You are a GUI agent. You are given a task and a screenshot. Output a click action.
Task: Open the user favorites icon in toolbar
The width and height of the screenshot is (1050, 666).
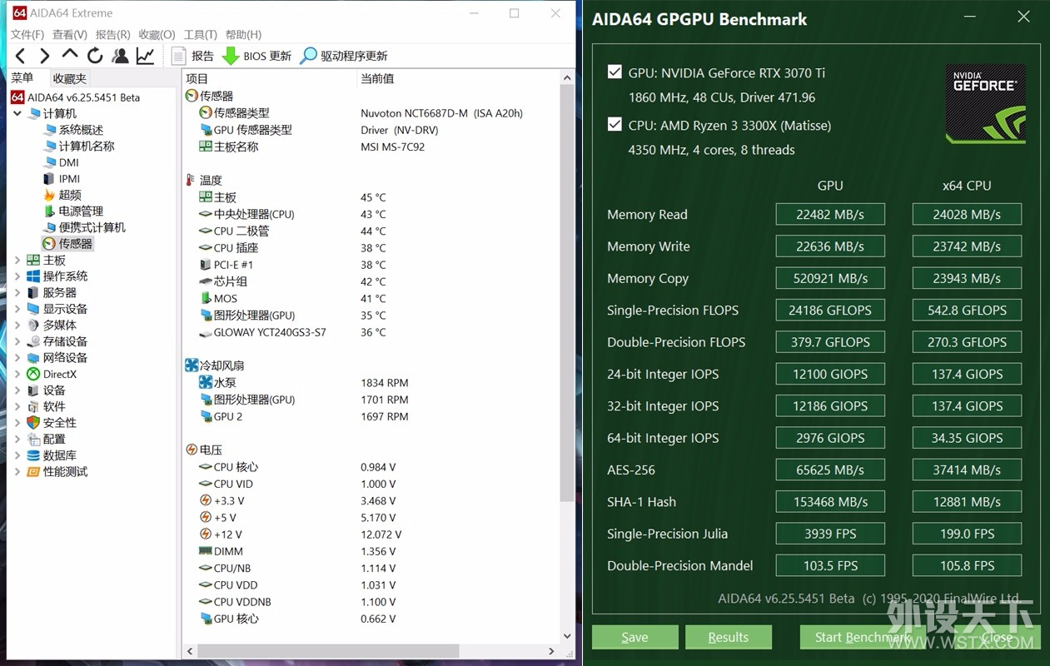[x=120, y=56]
